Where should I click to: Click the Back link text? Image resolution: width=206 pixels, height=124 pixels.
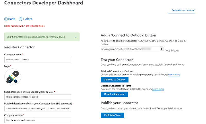(x=12, y=19)
